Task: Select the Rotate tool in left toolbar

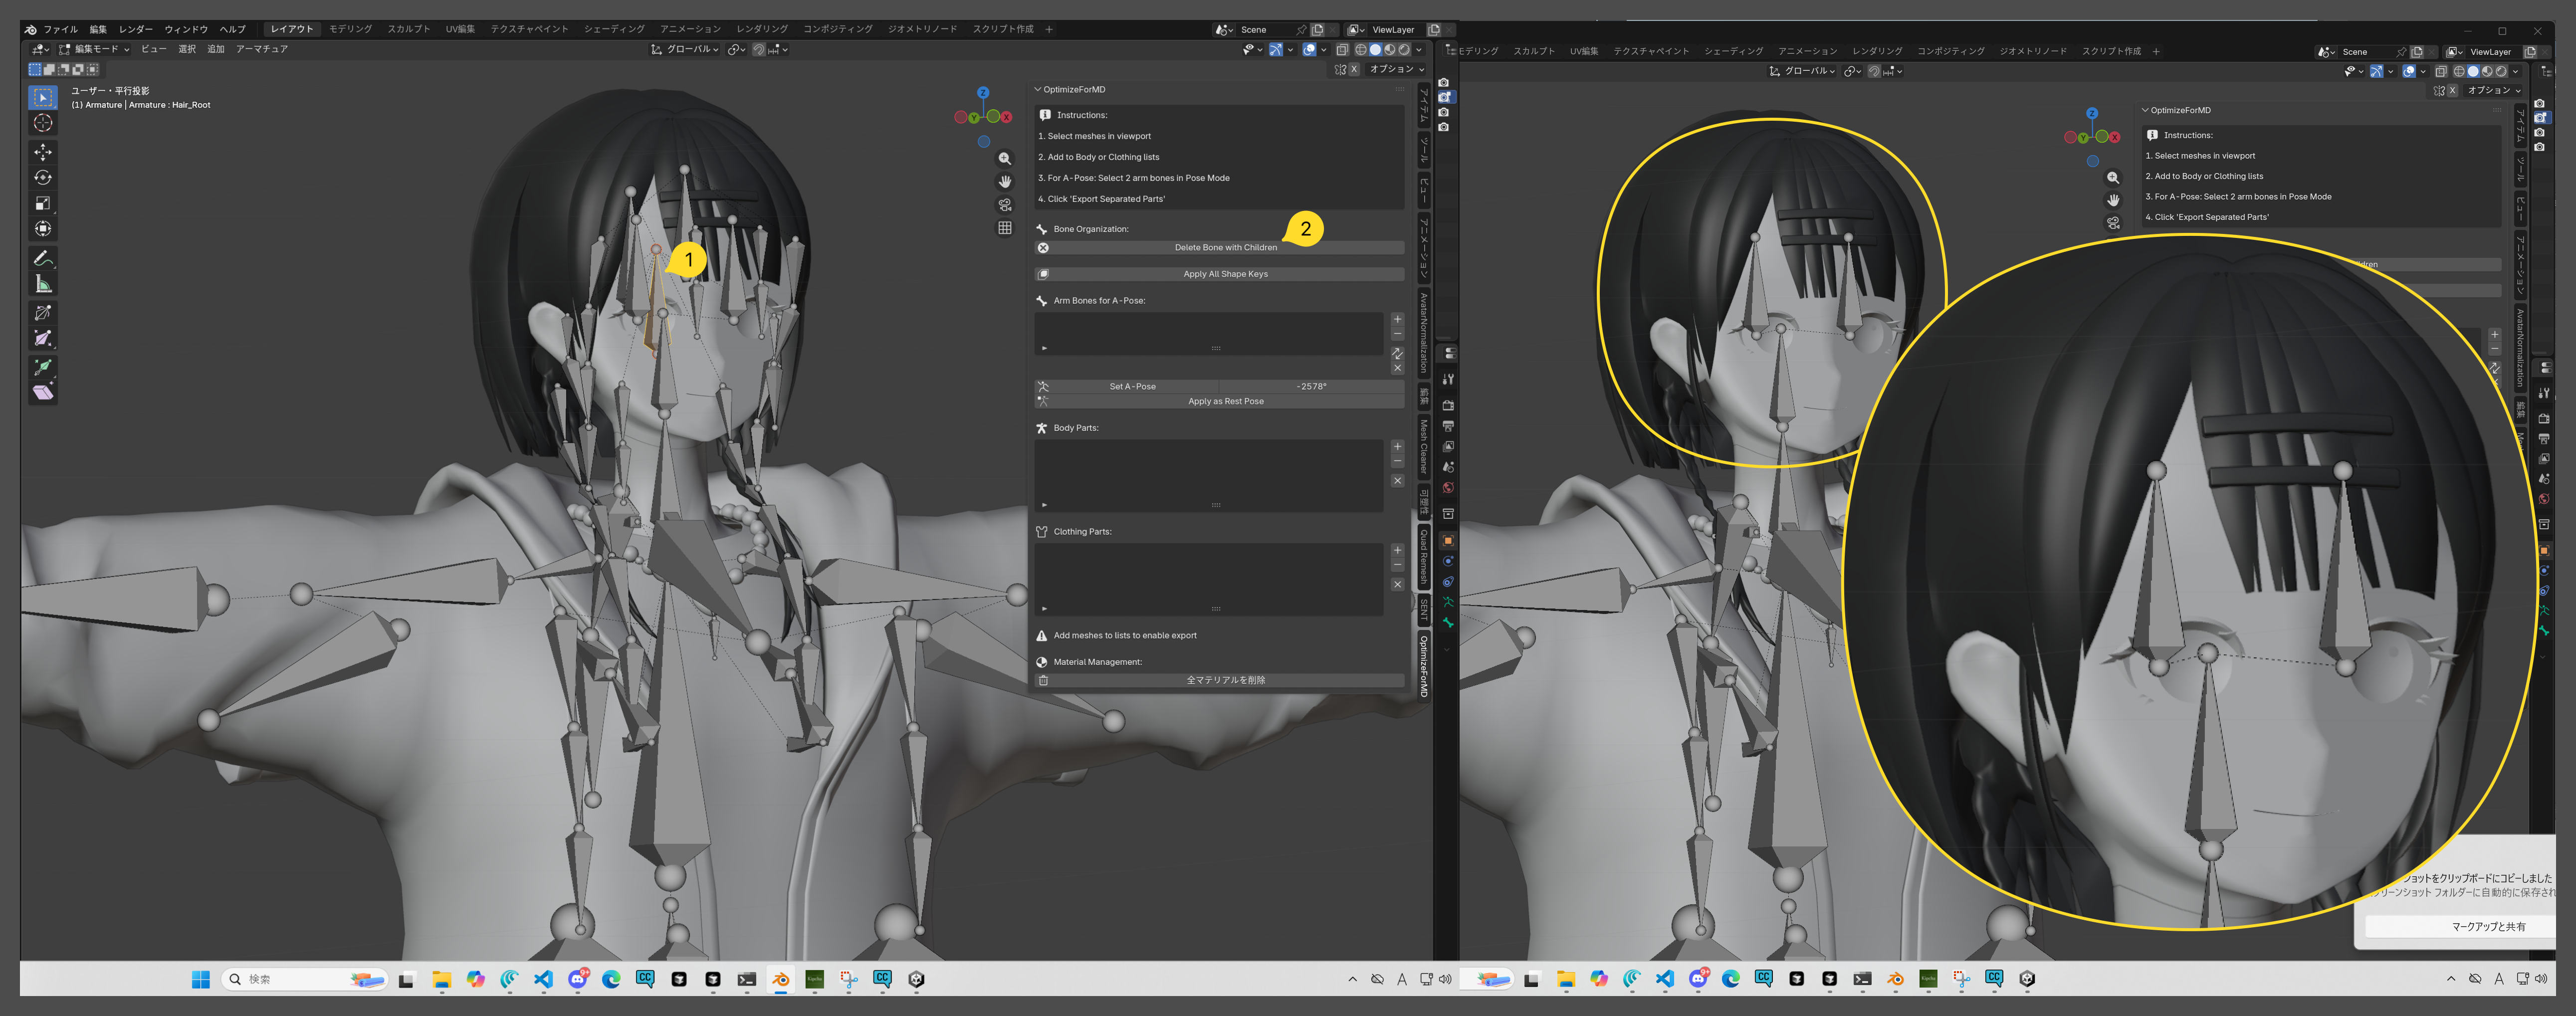Action: point(43,177)
